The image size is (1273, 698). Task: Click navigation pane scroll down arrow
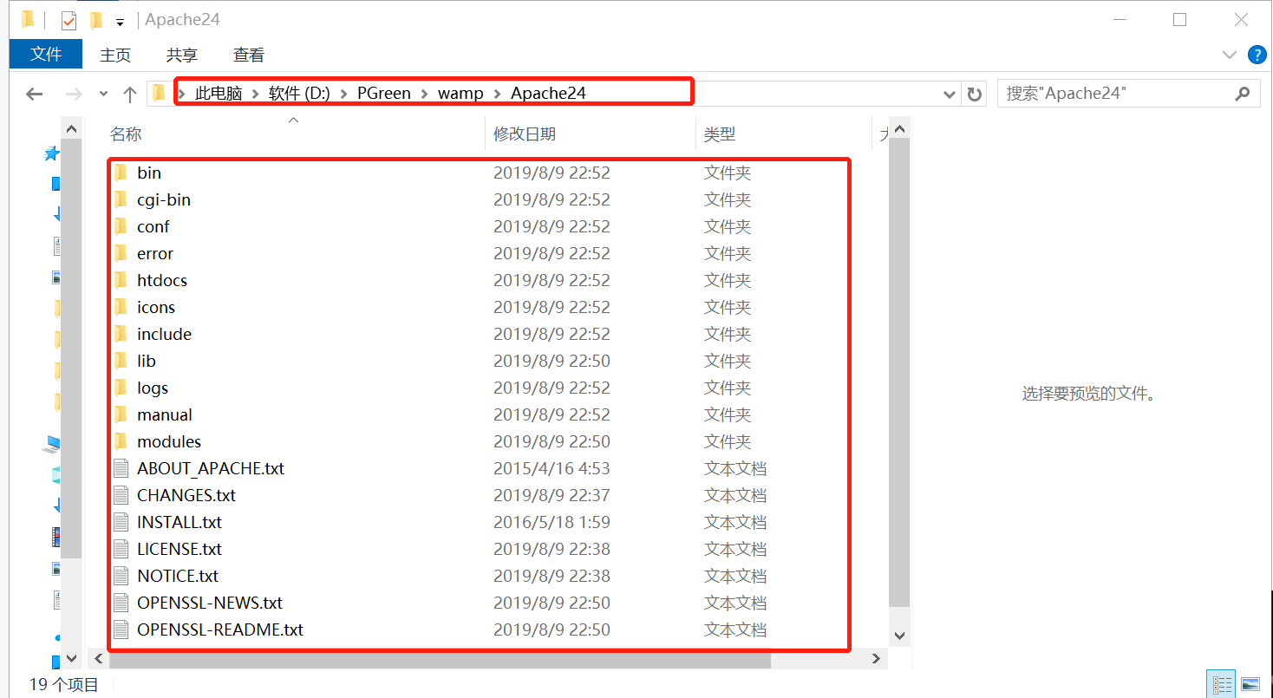(72, 660)
